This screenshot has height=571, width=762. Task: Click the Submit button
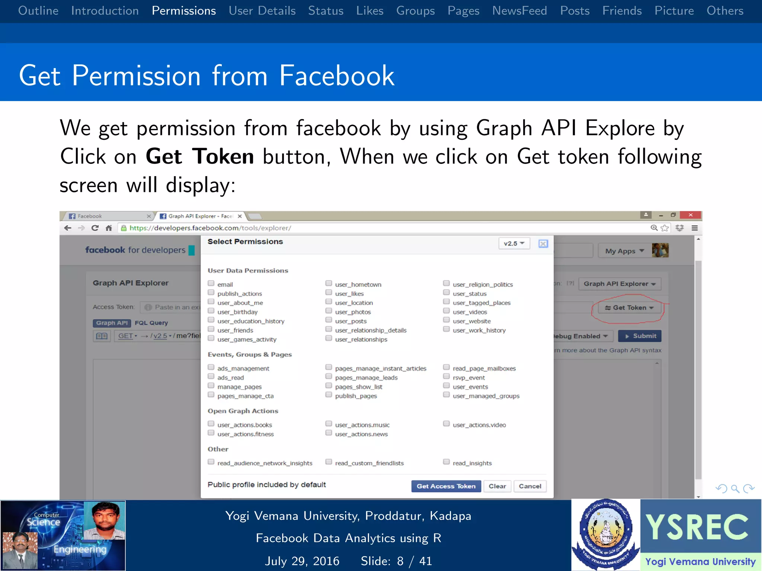click(x=640, y=336)
